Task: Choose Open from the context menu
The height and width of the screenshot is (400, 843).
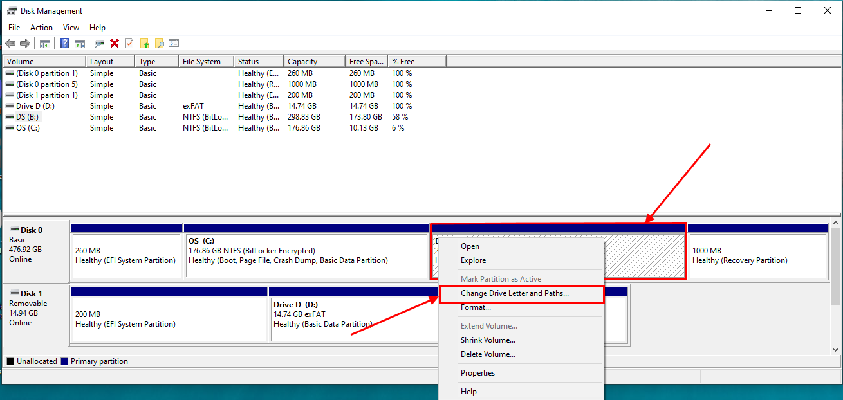Action: pyautogui.click(x=521, y=246)
